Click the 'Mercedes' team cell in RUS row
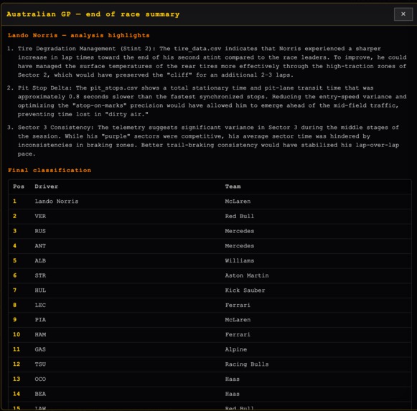The height and width of the screenshot is (411, 417). pyautogui.click(x=240, y=231)
